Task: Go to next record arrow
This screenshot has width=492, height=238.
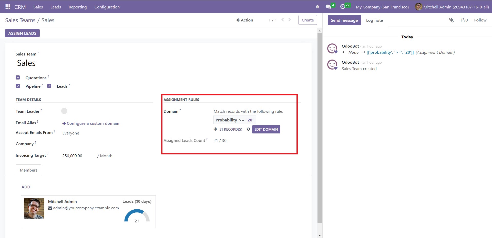Action: coord(290,20)
